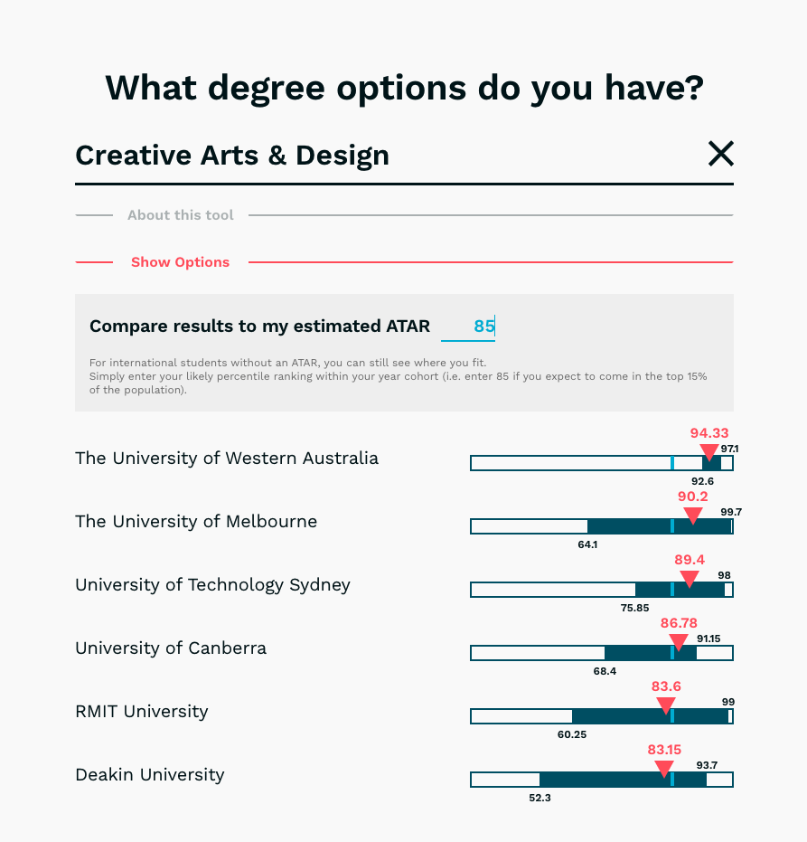Click Deakin University's ATAR range bar
The height and width of the screenshot is (842, 807).
[x=601, y=781]
